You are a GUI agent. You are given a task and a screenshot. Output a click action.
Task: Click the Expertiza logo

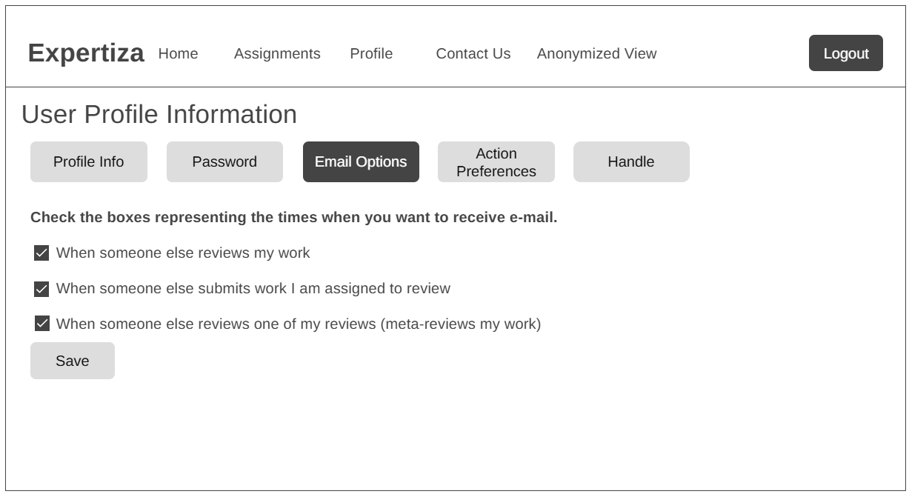[x=86, y=53]
